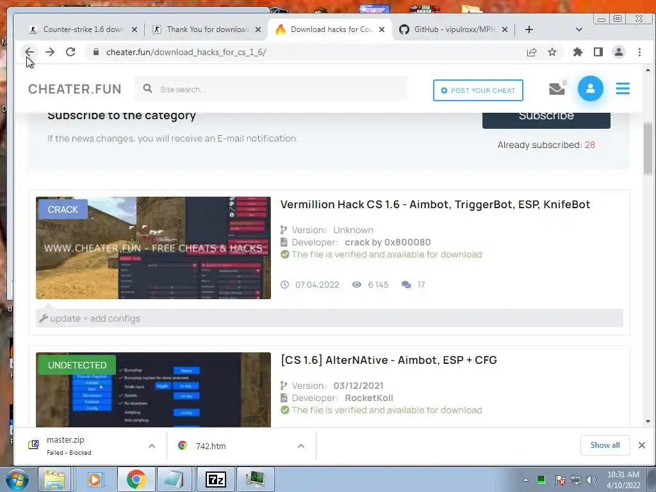Close the GitHub tab

[x=505, y=29]
